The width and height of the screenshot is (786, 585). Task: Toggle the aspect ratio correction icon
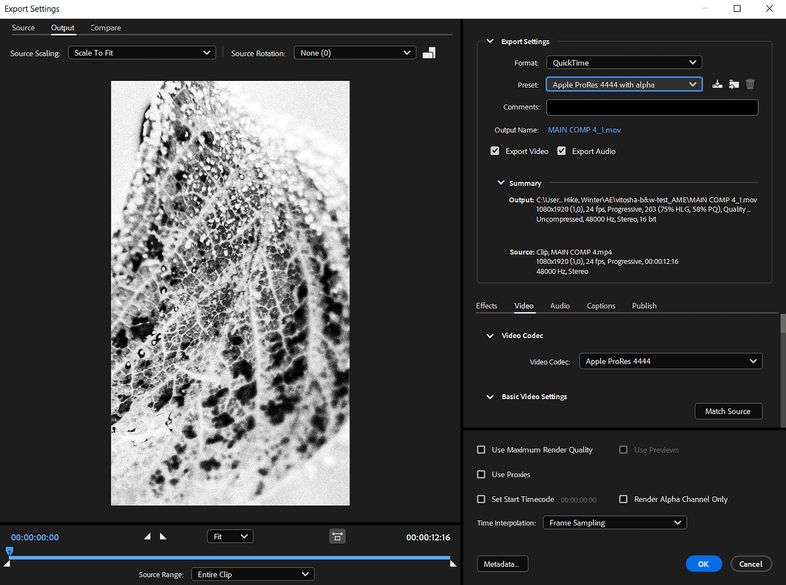337,537
